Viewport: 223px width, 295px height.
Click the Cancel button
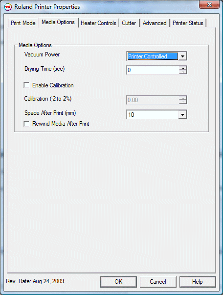click(158, 282)
